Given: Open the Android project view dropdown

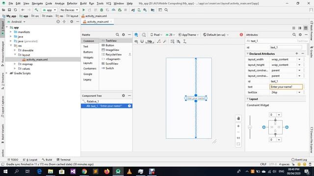Looking at the screenshot, I should point(16,22).
